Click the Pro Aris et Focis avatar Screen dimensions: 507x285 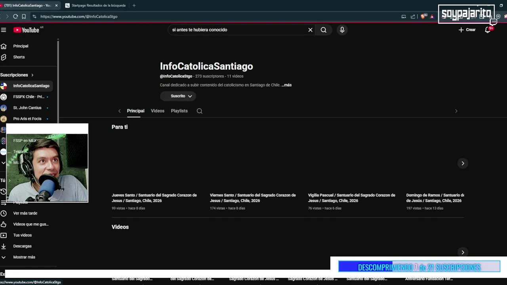(x=4, y=119)
